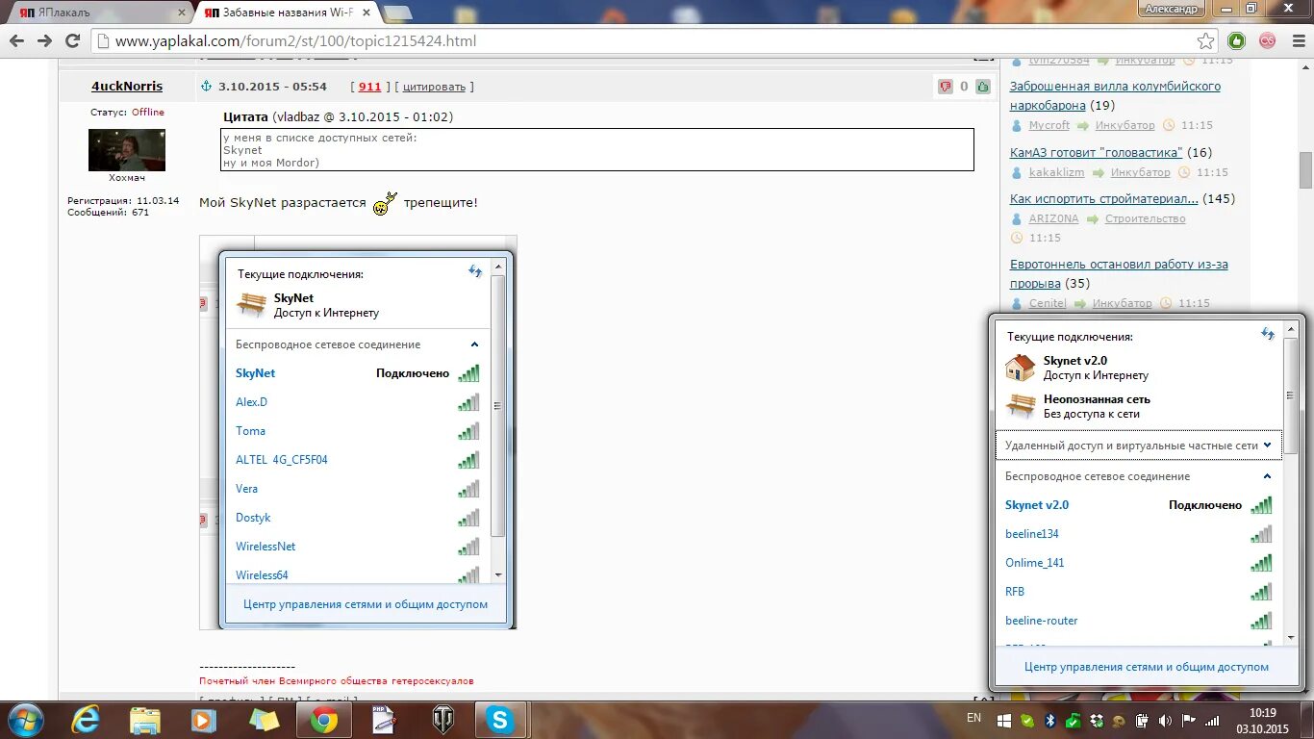Select the Onlime_141 wireless network
This screenshot has height=739, width=1314.
1139,563
